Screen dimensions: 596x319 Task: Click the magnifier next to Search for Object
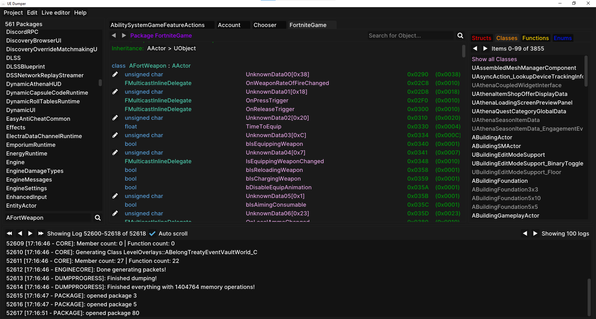(x=460, y=36)
